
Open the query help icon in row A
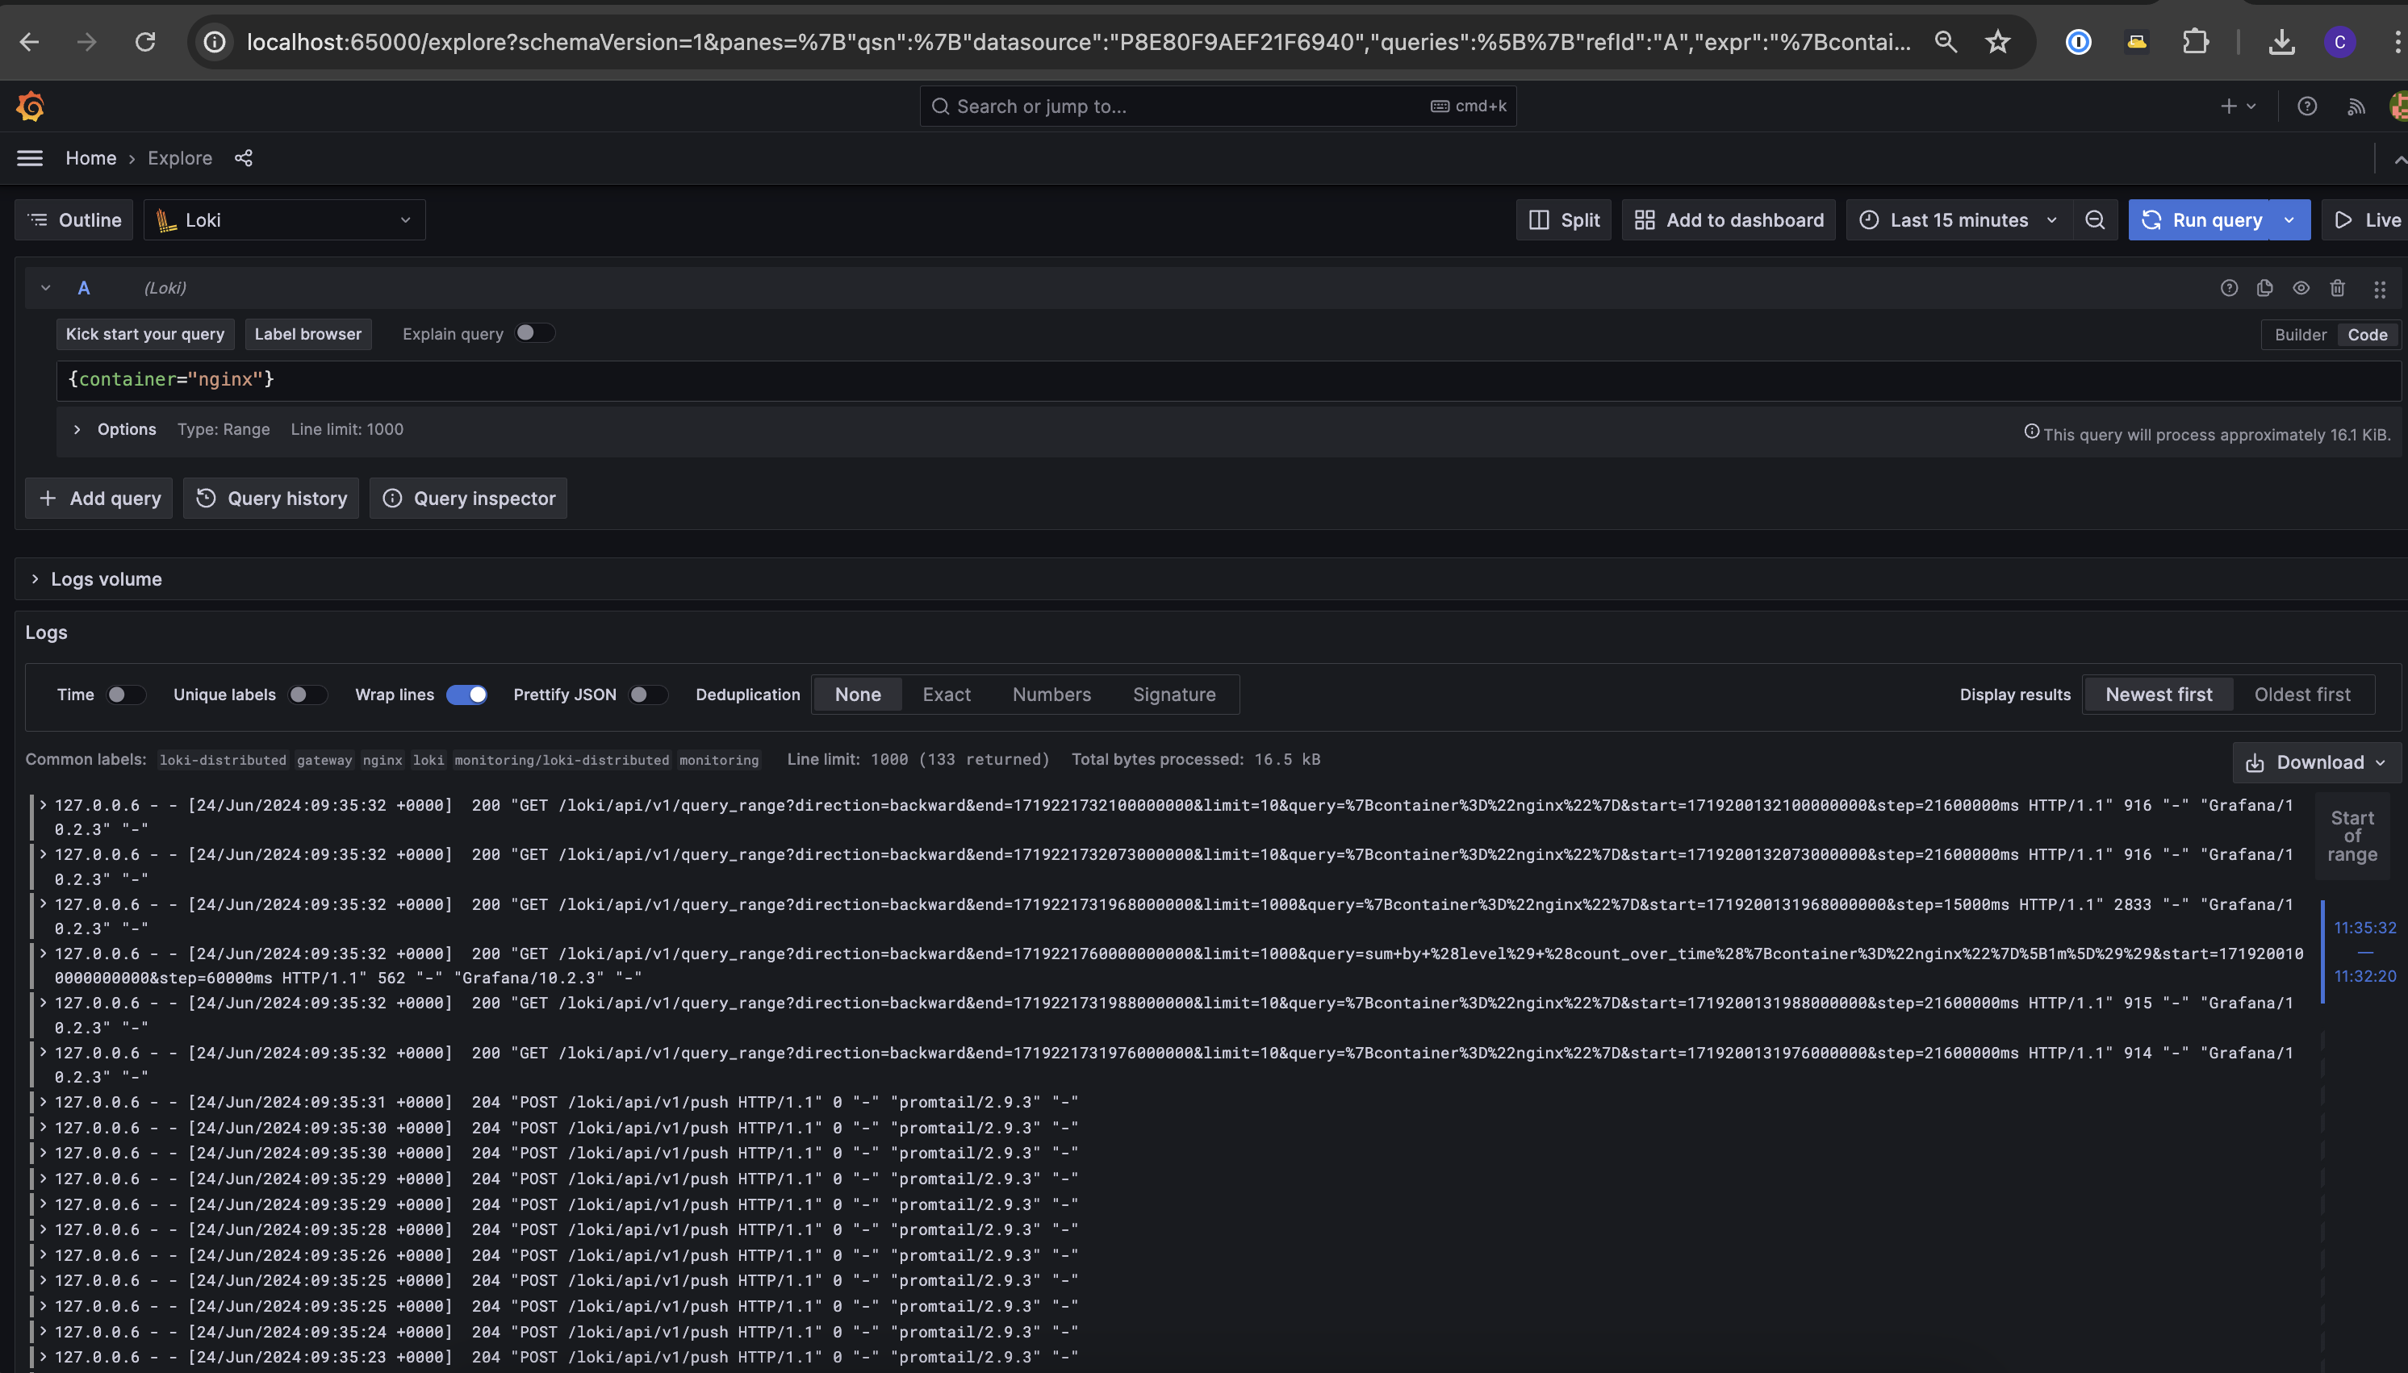point(2229,289)
